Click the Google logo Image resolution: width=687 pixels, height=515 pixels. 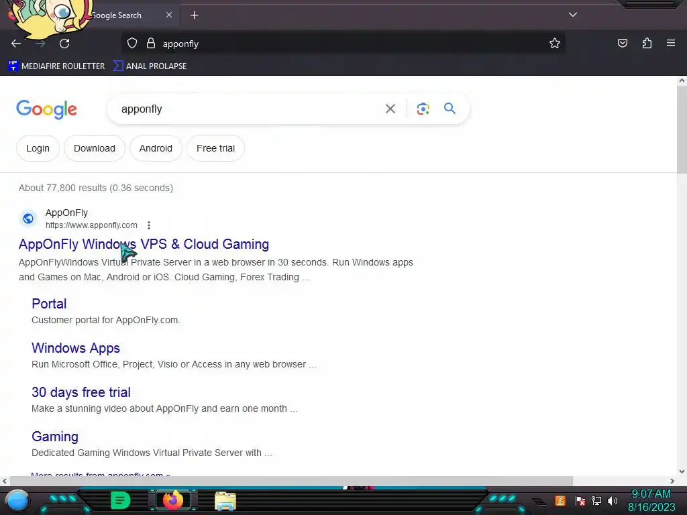click(x=47, y=109)
